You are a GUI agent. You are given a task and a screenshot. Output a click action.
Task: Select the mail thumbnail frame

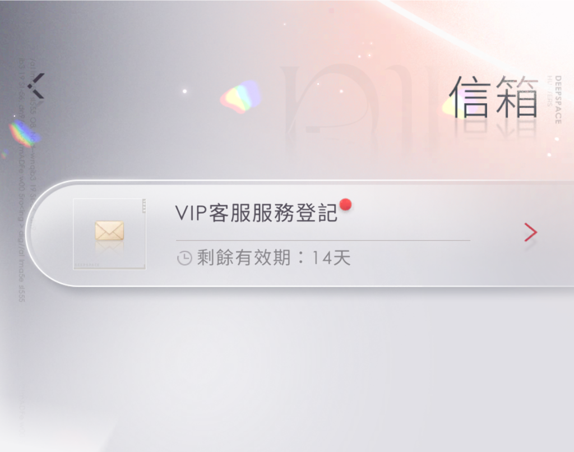(109, 234)
